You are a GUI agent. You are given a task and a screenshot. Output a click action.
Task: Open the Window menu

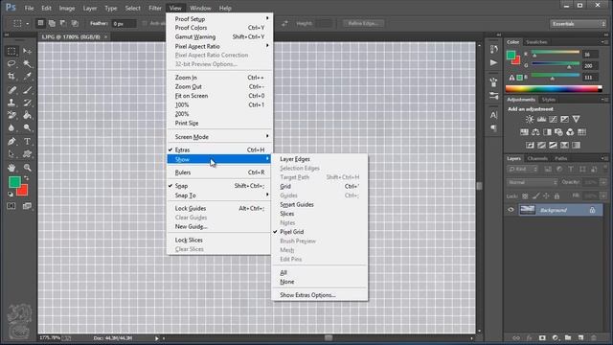(x=200, y=8)
